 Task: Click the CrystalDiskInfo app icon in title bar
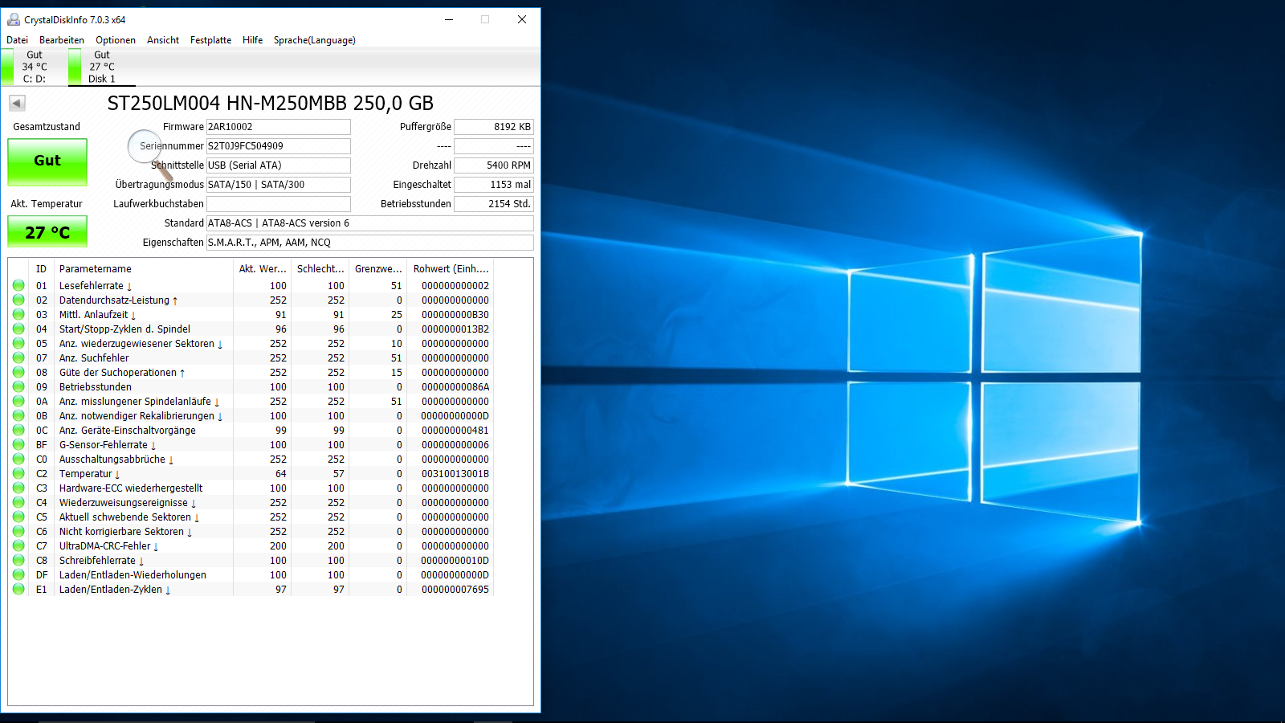point(14,19)
